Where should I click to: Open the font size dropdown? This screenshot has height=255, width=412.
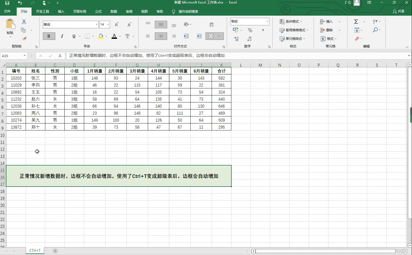coord(108,25)
